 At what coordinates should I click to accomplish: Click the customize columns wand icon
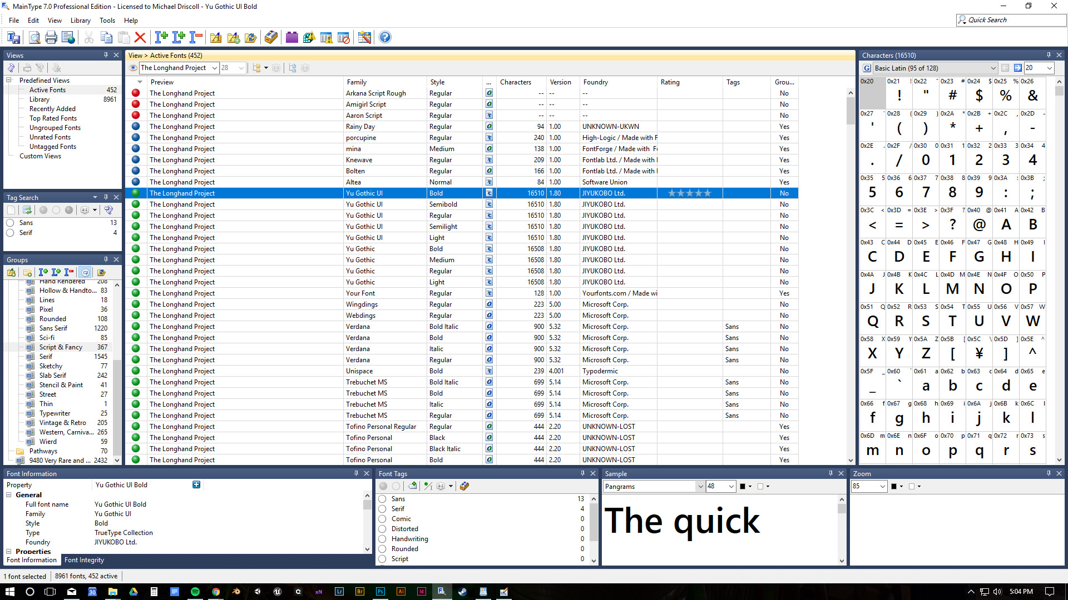(x=364, y=37)
